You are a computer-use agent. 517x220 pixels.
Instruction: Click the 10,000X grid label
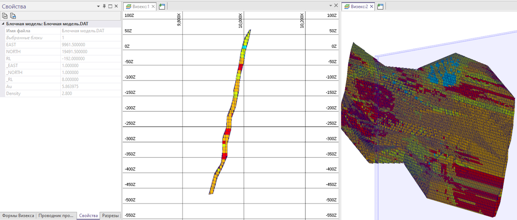(x=240, y=20)
